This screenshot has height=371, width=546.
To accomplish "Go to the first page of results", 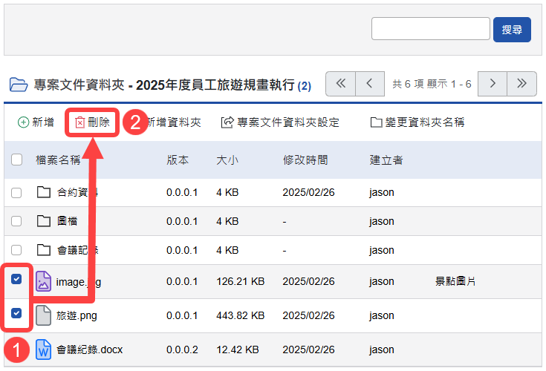I will (341, 84).
